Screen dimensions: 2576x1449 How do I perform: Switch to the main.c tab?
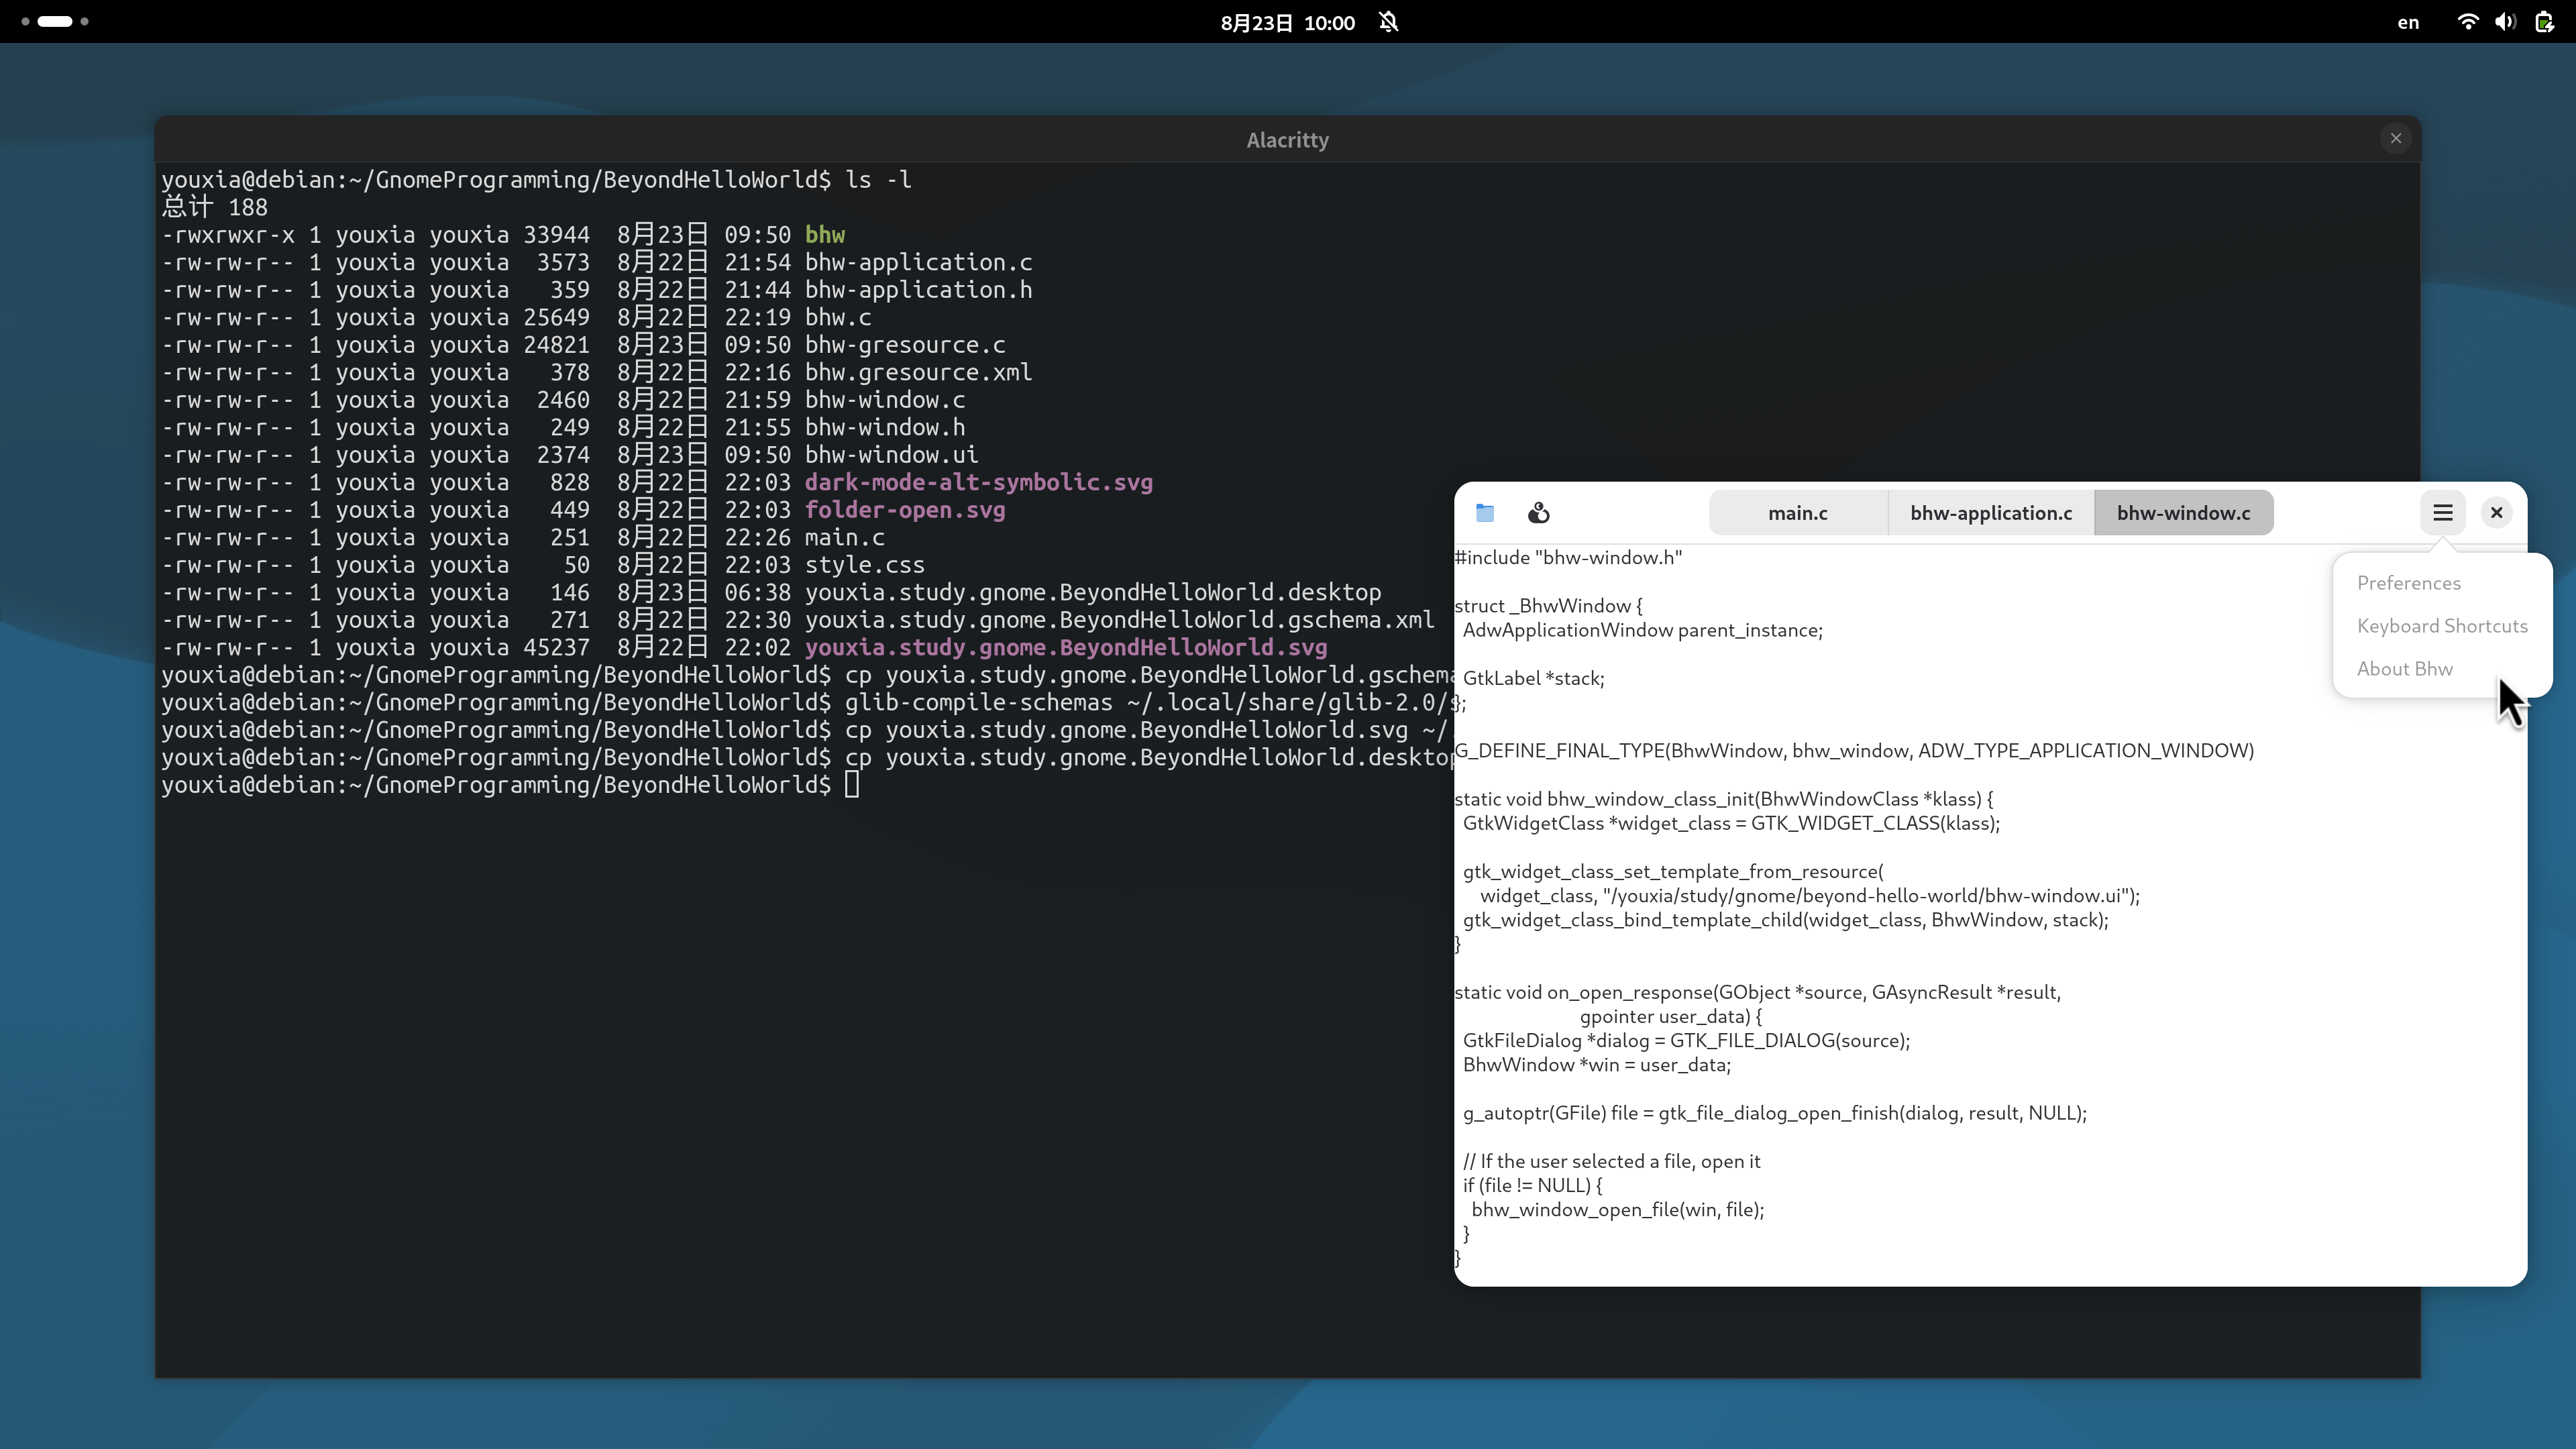(x=1797, y=512)
